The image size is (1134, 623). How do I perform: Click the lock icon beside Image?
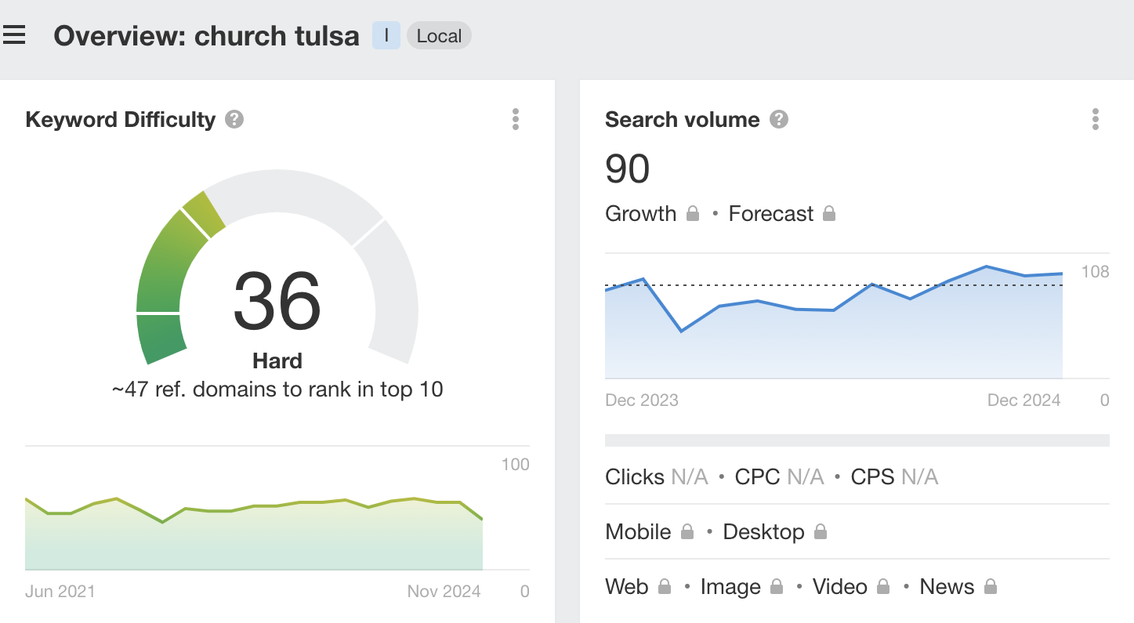[777, 587]
